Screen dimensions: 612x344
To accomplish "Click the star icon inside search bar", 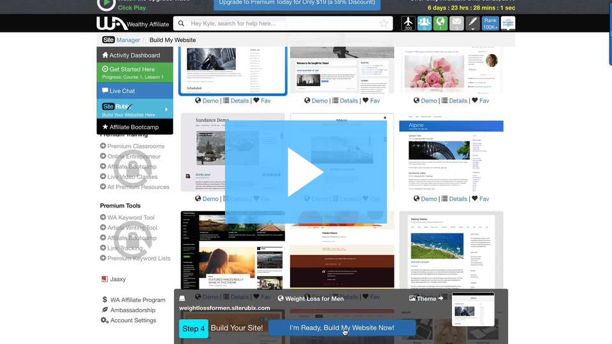I will (384, 24).
